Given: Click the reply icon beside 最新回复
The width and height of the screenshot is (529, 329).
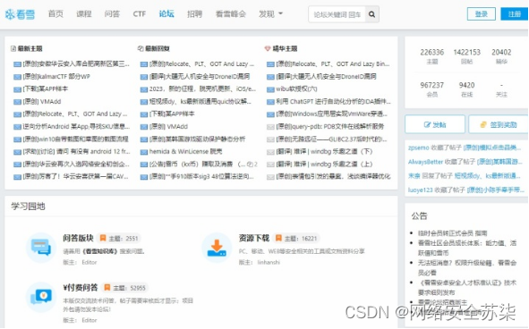Looking at the screenshot, I should point(141,48).
